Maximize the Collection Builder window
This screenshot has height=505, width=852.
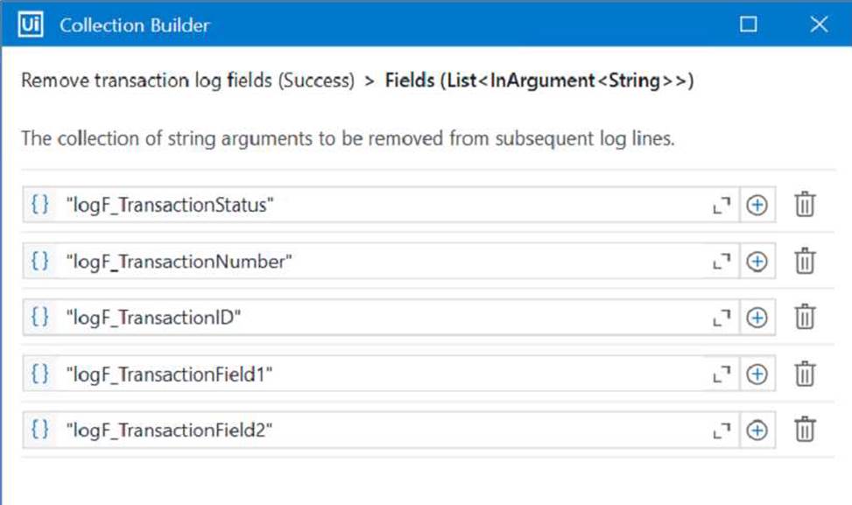tap(748, 24)
